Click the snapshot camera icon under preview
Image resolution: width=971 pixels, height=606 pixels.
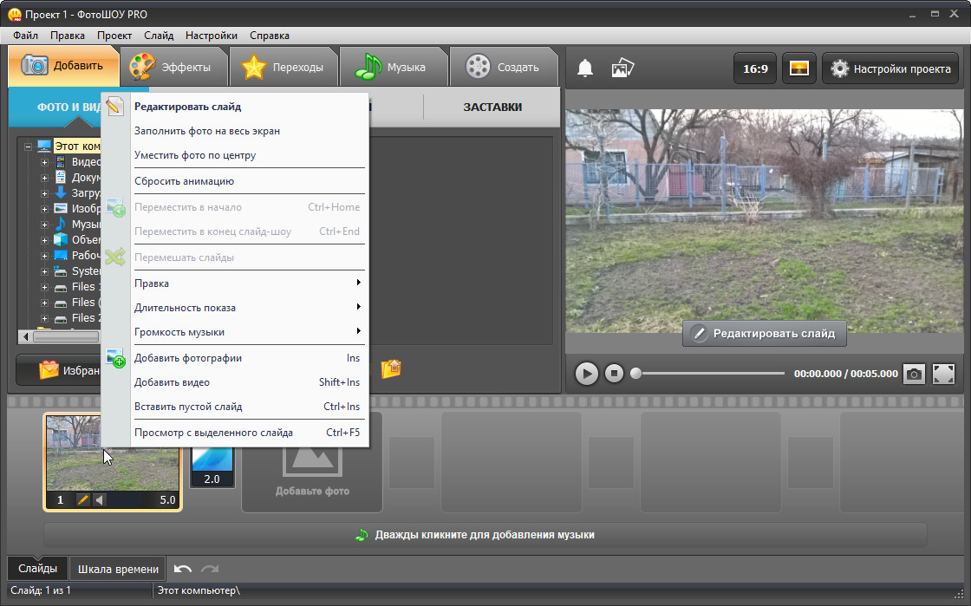click(914, 374)
